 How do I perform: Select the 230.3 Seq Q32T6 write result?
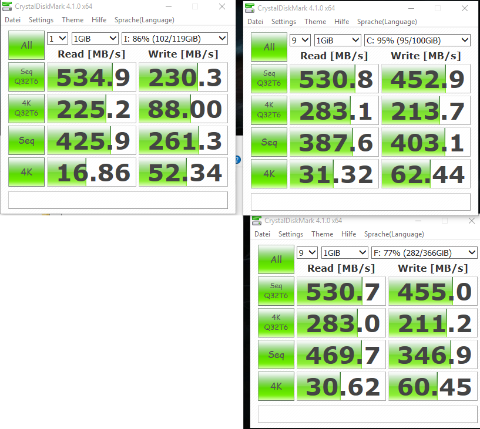(x=183, y=77)
